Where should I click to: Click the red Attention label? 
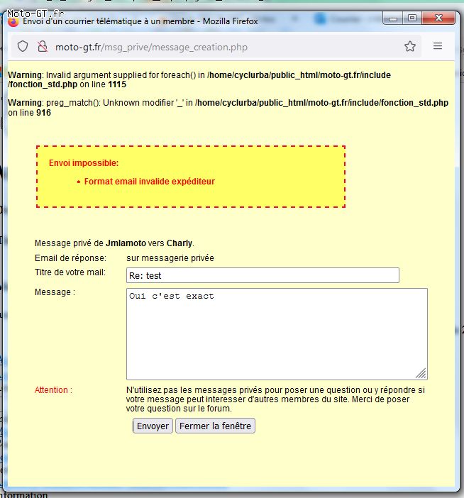click(x=53, y=390)
